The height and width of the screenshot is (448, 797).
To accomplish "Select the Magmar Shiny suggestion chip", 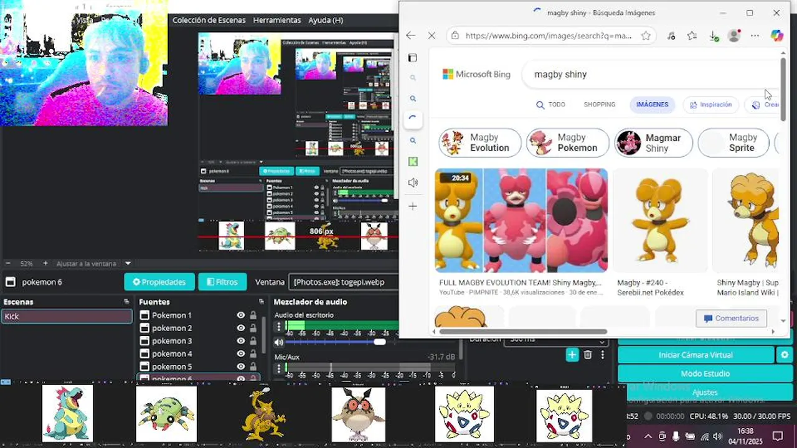I will pyautogui.click(x=654, y=142).
